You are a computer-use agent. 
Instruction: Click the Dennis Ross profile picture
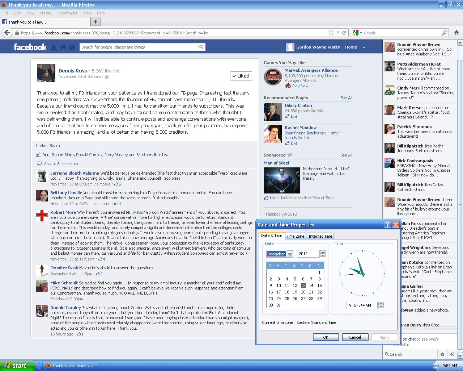[x=46, y=73]
